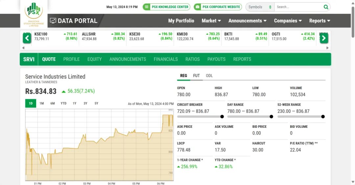355x185 pixels.
Task: Click the price Rs.834.83
Action: point(41,91)
